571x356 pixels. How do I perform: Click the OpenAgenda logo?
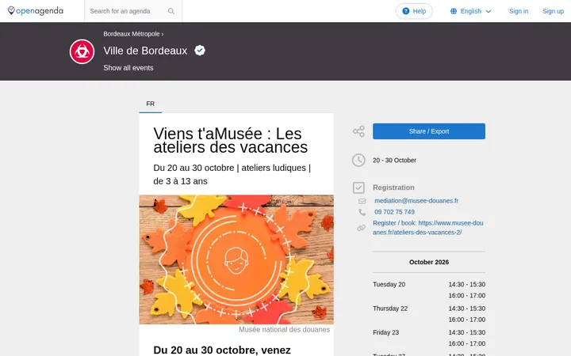pyautogui.click(x=36, y=11)
